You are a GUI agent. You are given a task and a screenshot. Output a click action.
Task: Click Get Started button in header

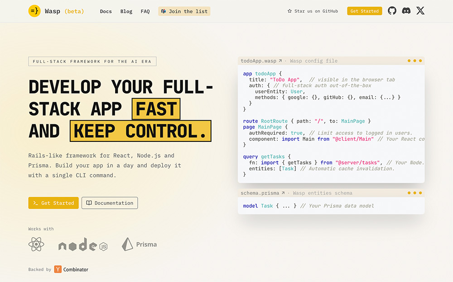point(365,11)
